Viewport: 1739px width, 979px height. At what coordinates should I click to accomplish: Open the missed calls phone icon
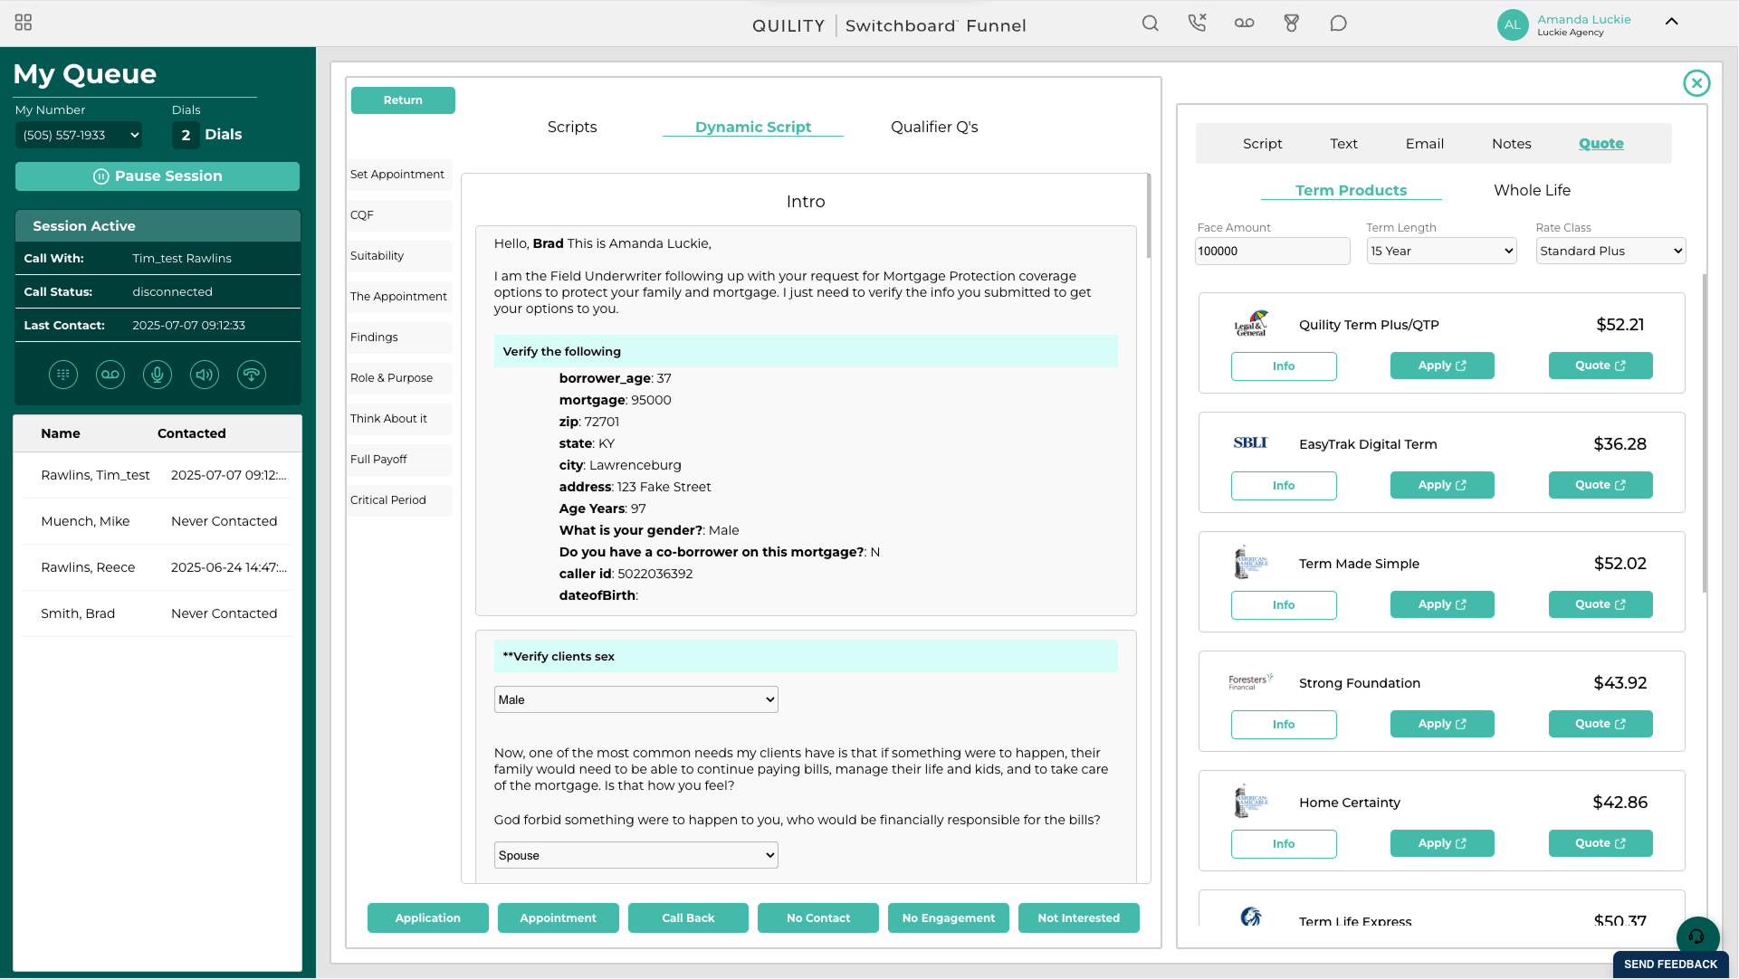(x=1197, y=24)
